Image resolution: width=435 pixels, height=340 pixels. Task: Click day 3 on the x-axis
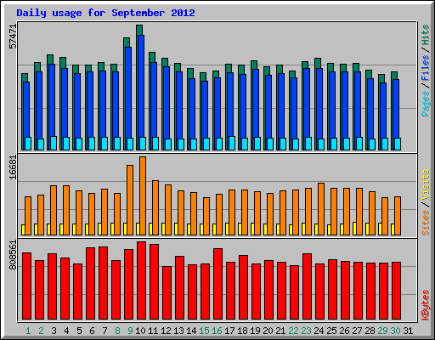pos(54,331)
